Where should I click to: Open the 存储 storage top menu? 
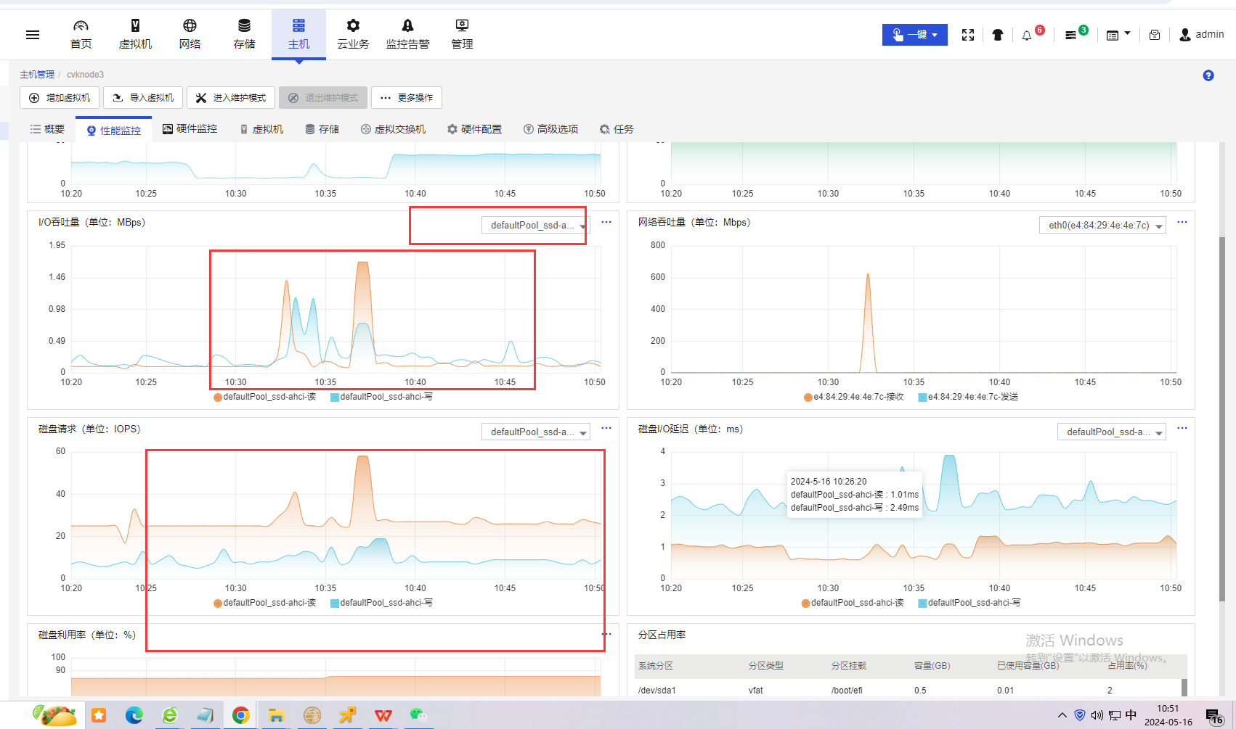(244, 34)
